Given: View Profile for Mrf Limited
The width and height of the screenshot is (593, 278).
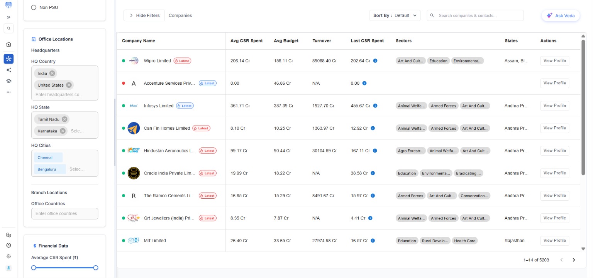Looking at the screenshot, I should [554, 240].
